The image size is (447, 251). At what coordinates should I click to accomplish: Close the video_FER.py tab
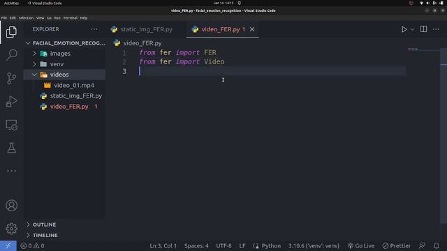coord(252,29)
